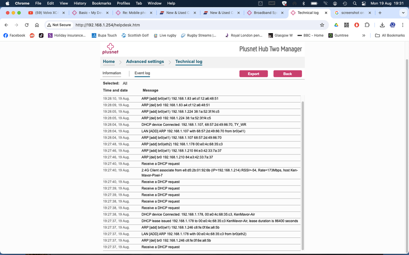Show hidden bookmarks with the chevron
Viewport: 409px width, 255px height.
(x=364, y=36)
